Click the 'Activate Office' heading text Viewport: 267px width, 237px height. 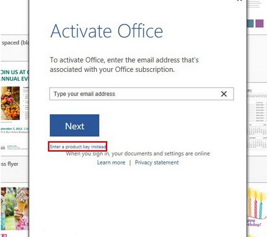107,31
